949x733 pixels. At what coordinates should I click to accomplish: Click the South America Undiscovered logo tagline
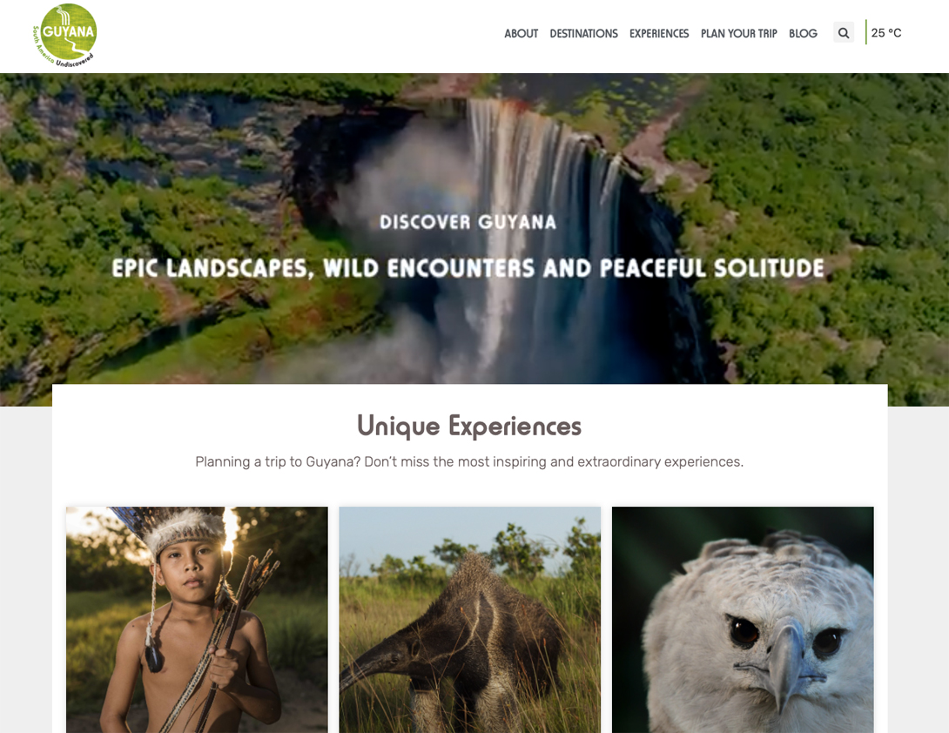point(61,53)
